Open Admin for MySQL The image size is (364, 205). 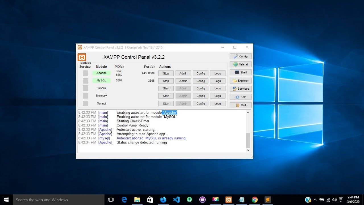183,81
